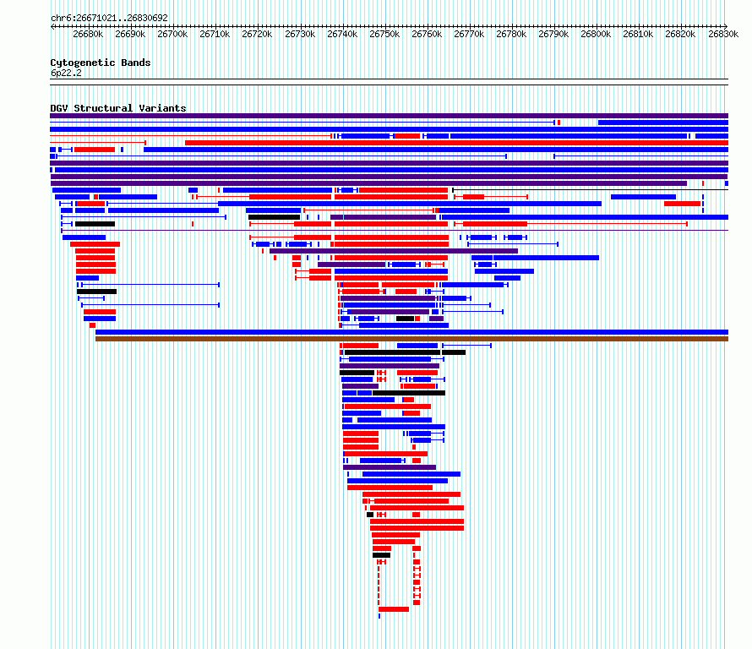
Task: Click ruler position 26750k
Action: click(384, 34)
